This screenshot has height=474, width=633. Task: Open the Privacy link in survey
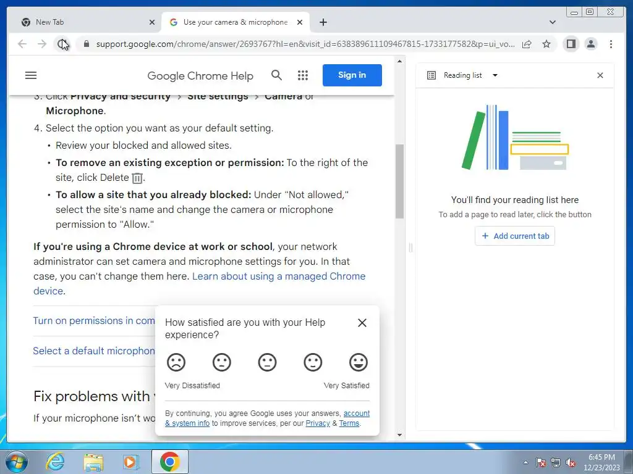click(318, 423)
